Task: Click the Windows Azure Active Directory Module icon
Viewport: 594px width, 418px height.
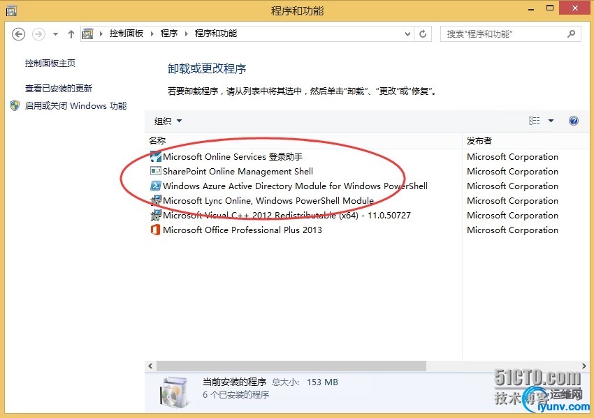Action: [156, 186]
